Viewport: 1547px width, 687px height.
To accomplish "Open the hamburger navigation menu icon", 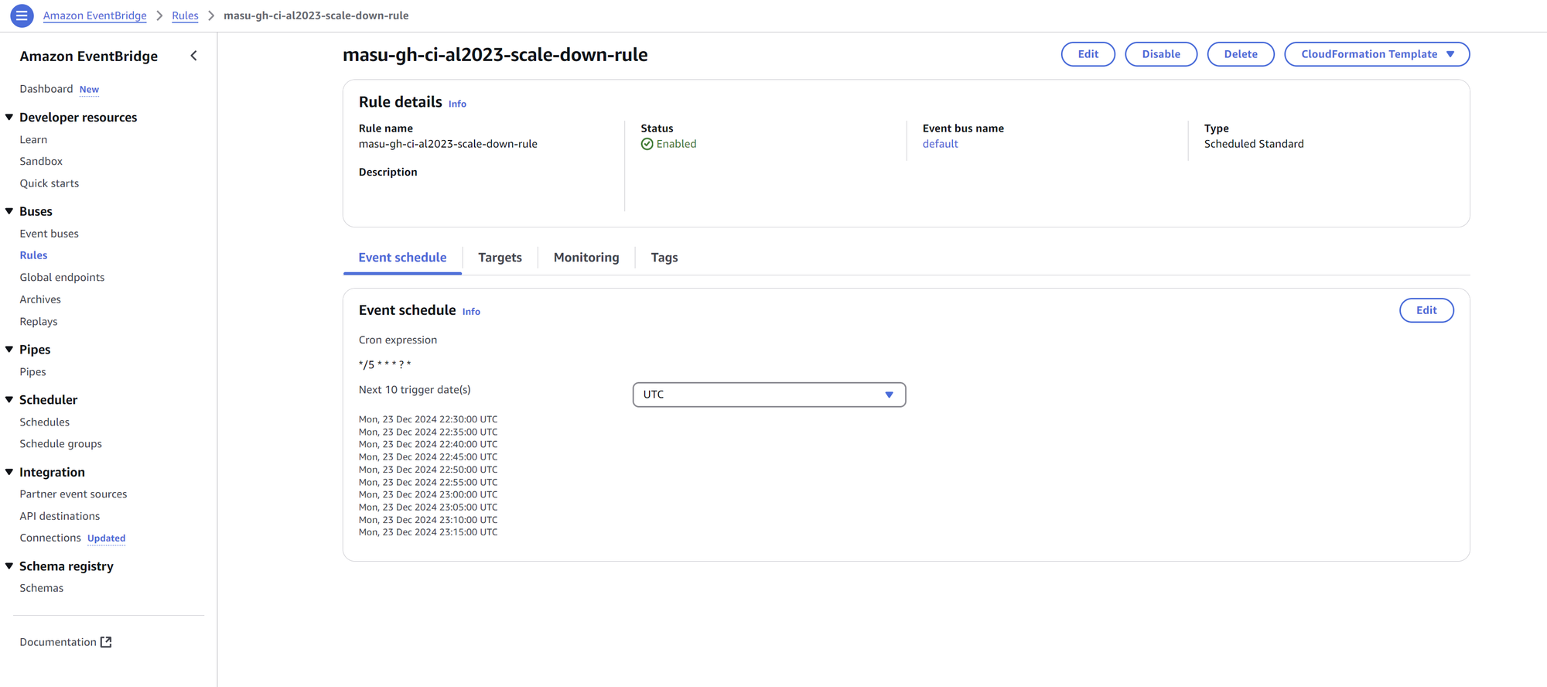I will pyautogui.click(x=22, y=15).
